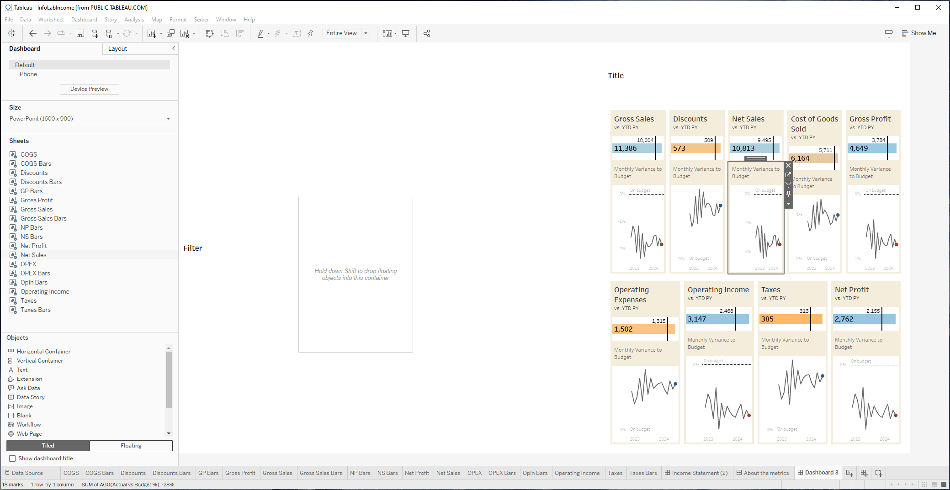Open the dashboard Size dropdown
This screenshot has height=490, width=950.
[168, 119]
